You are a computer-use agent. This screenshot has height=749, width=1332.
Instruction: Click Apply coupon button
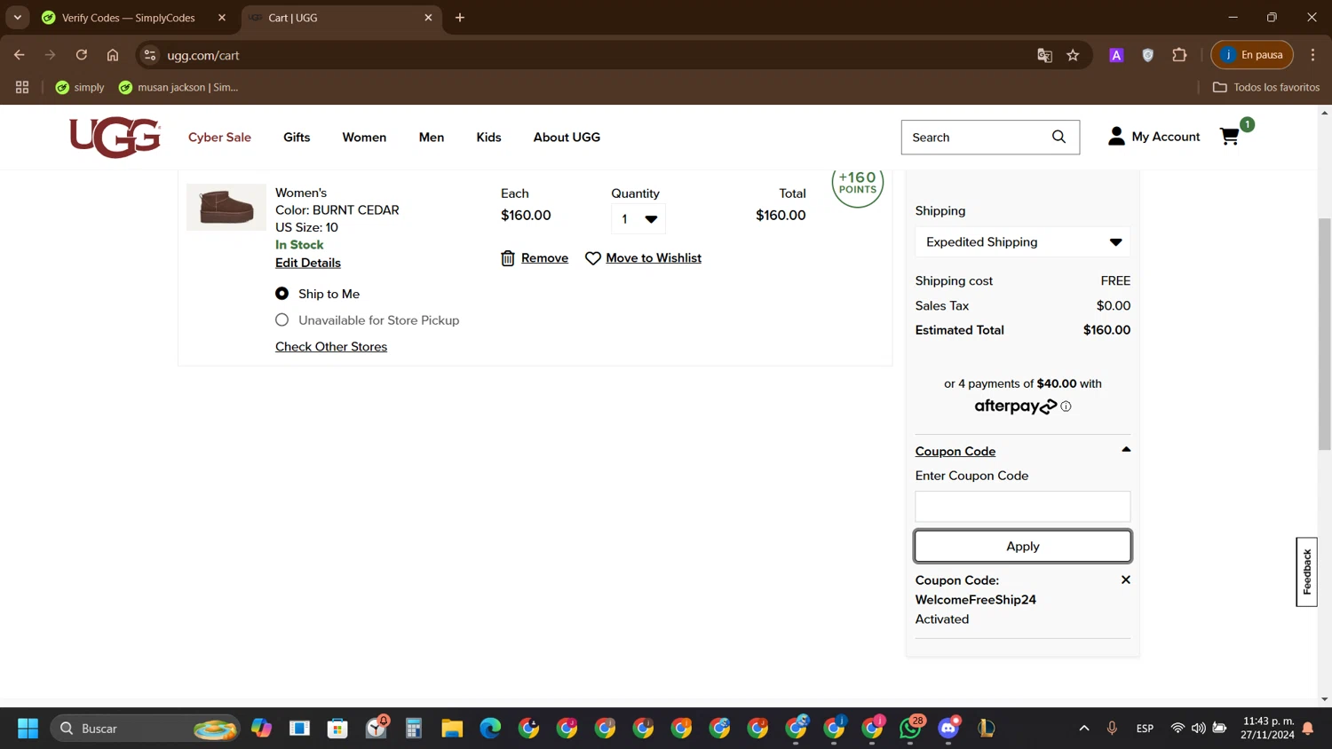point(1023,547)
